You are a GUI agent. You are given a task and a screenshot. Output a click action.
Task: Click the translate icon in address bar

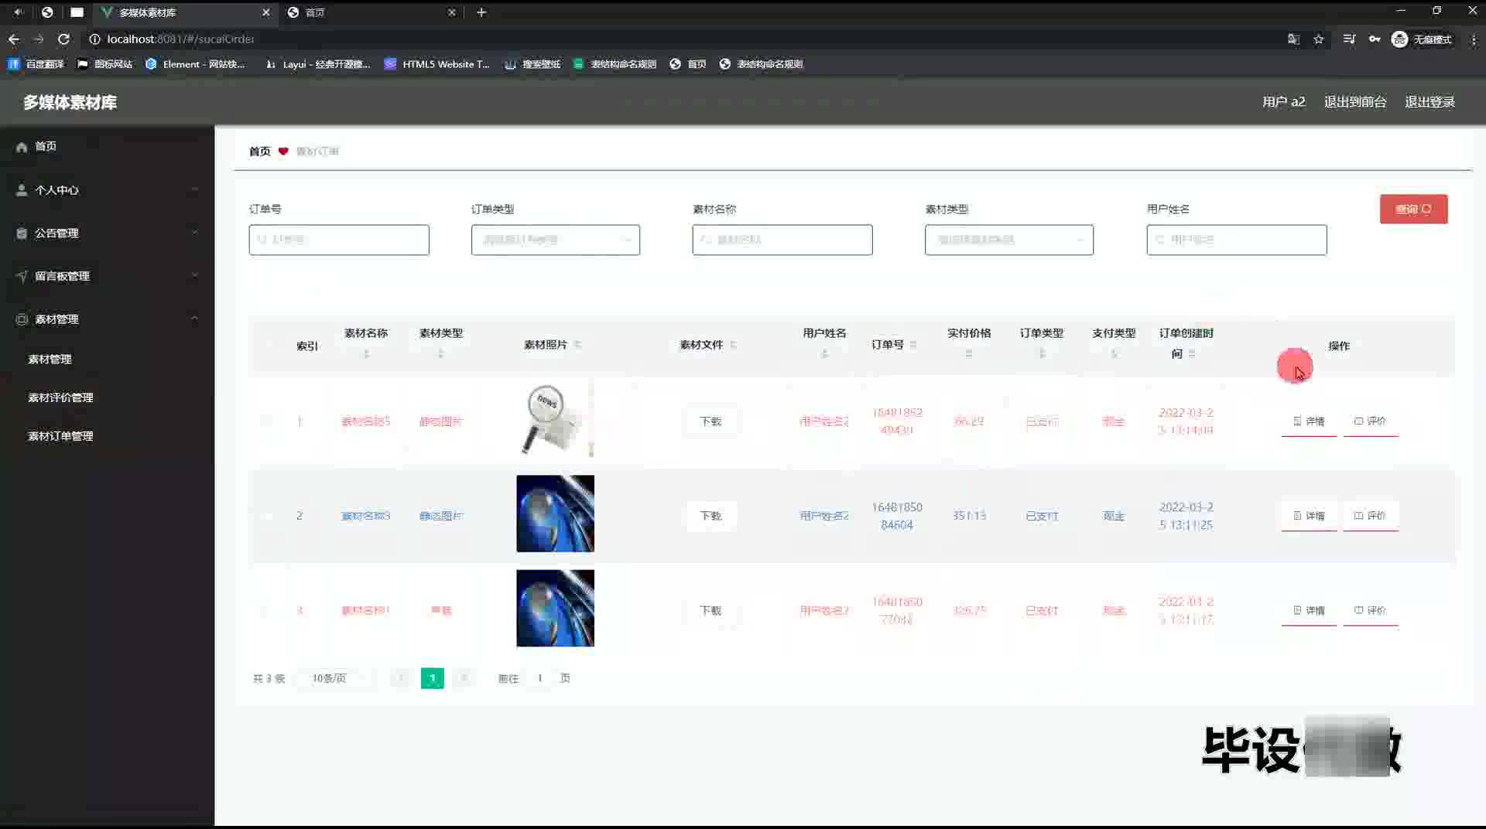[1293, 39]
